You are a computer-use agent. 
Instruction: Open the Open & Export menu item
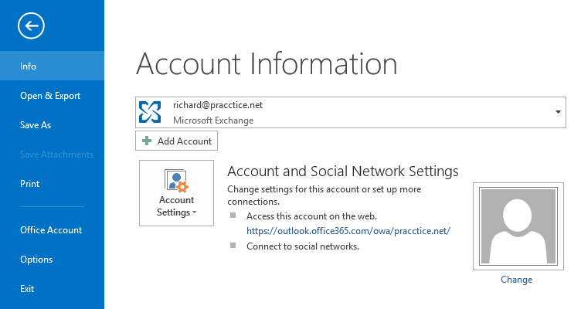point(52,96)
